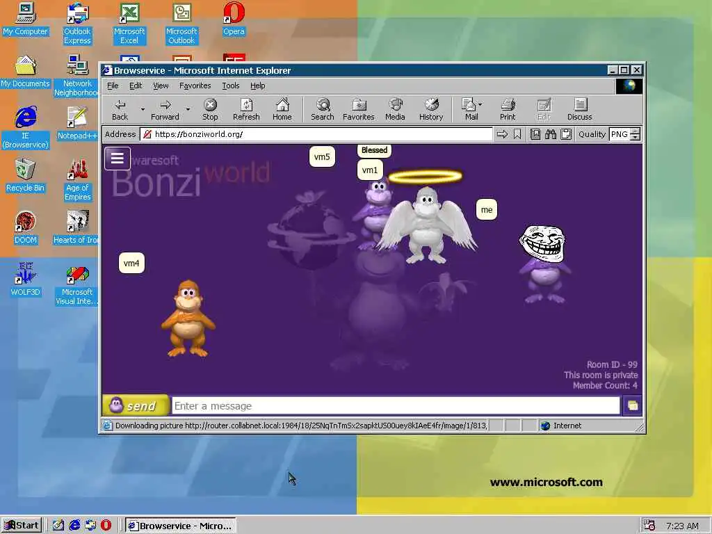Launch Opera from the quick launch bar

coord(106,526)
